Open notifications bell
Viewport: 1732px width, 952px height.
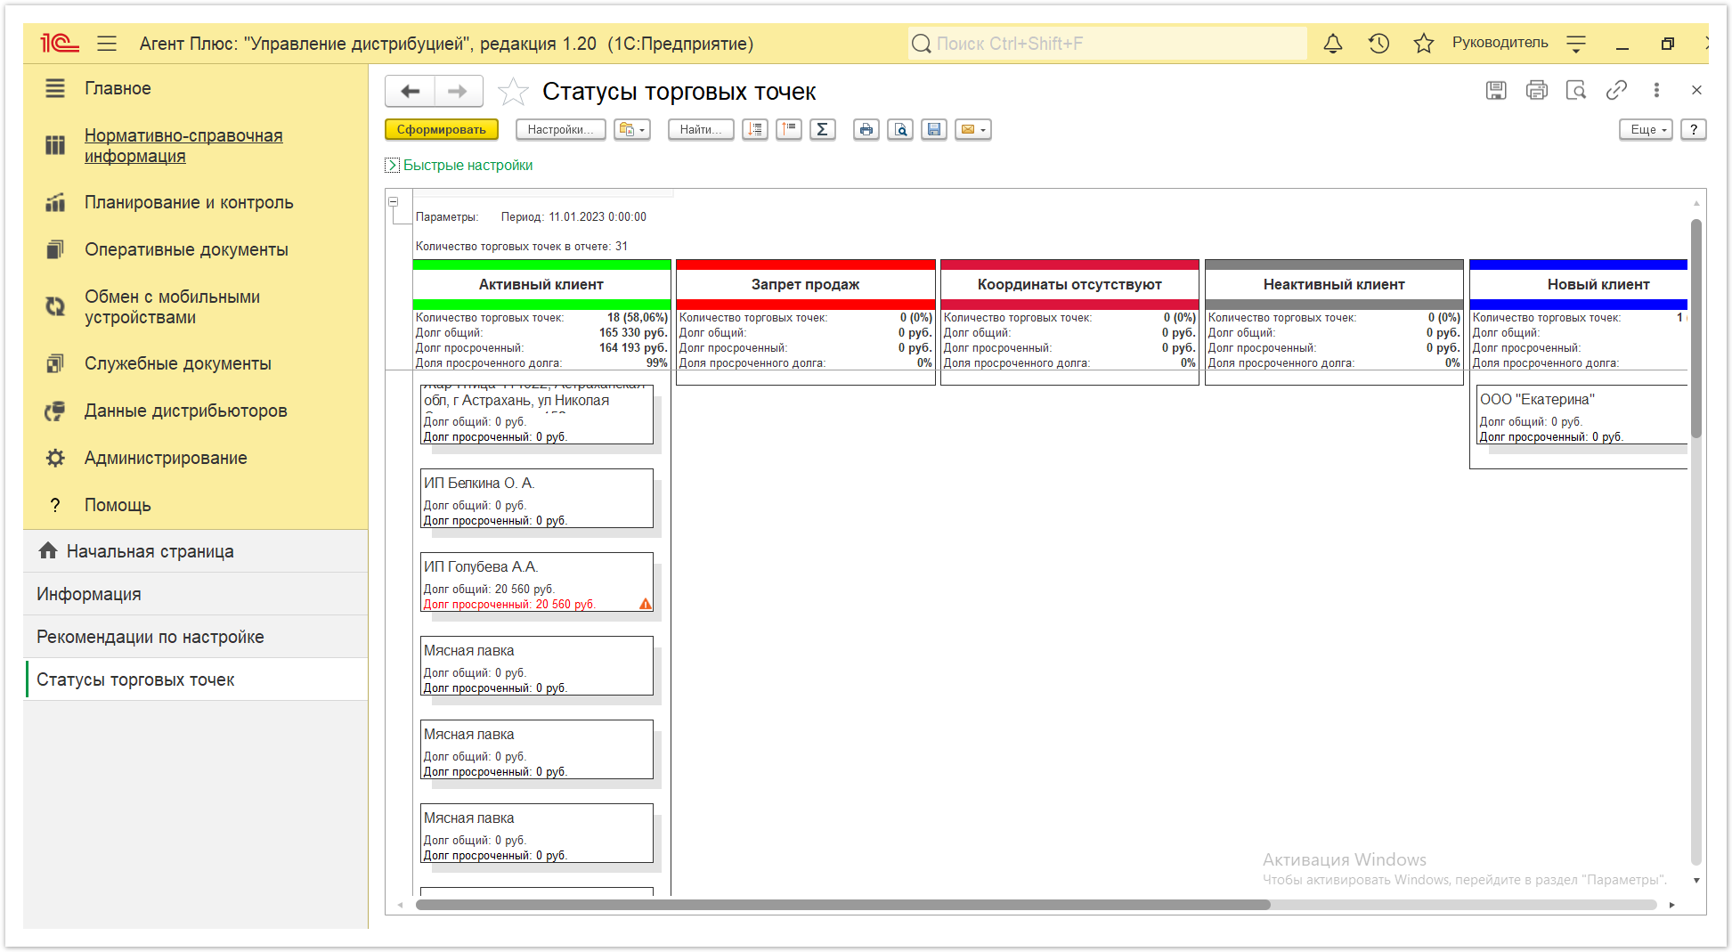1332,43
